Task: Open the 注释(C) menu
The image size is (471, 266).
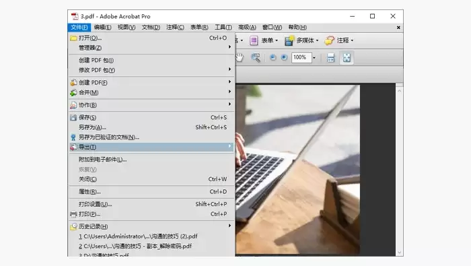Action: point(176,28)
